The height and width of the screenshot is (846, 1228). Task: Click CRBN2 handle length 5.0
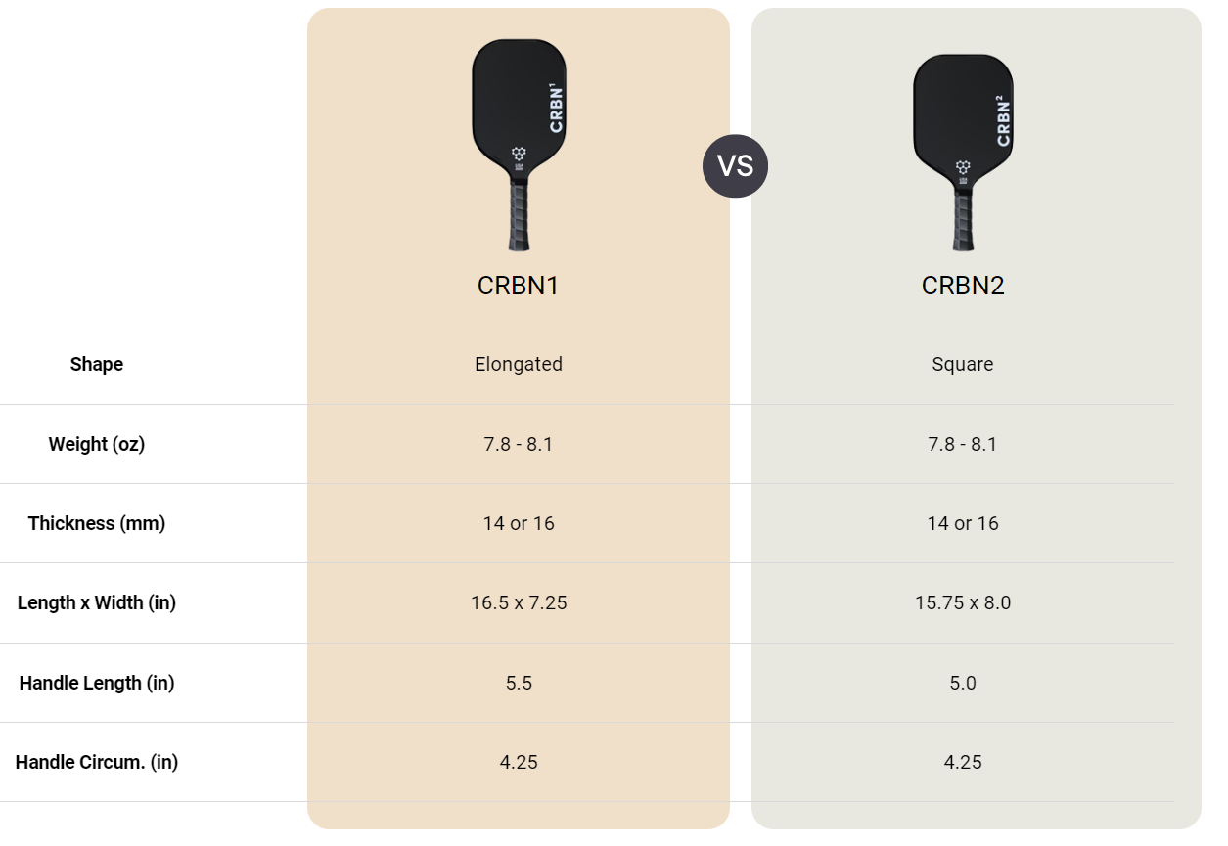[x=963, y=683]
